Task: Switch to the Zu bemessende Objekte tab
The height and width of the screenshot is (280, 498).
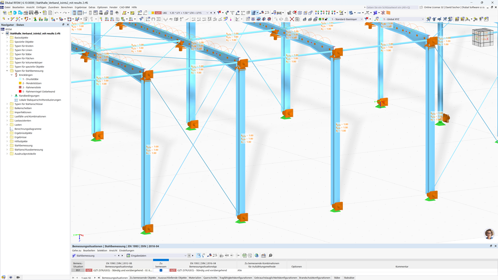Action: 143,278
